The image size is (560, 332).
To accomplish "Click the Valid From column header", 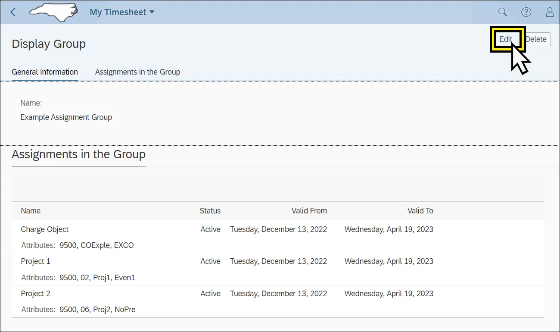I will point(309,211).
